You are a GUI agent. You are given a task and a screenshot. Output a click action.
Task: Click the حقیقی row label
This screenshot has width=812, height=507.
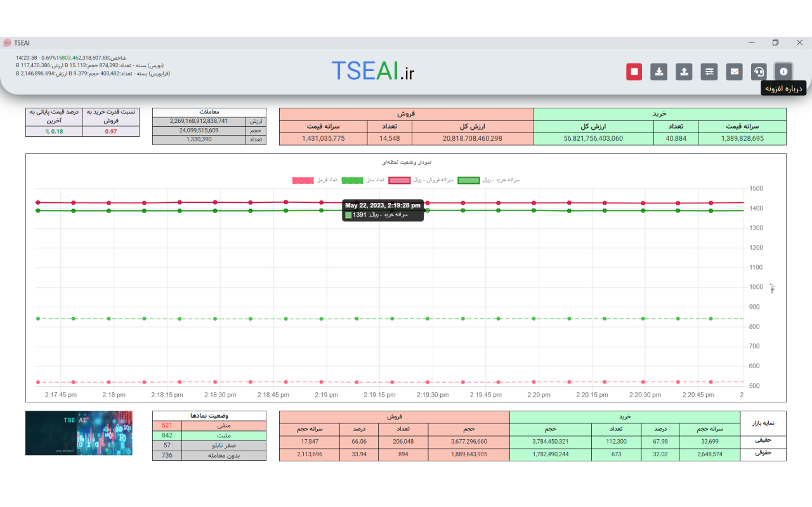(763, 442)
